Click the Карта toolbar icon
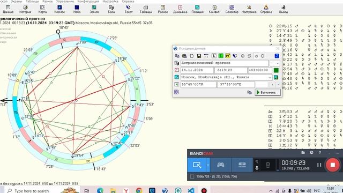 (x=42, y=10)
